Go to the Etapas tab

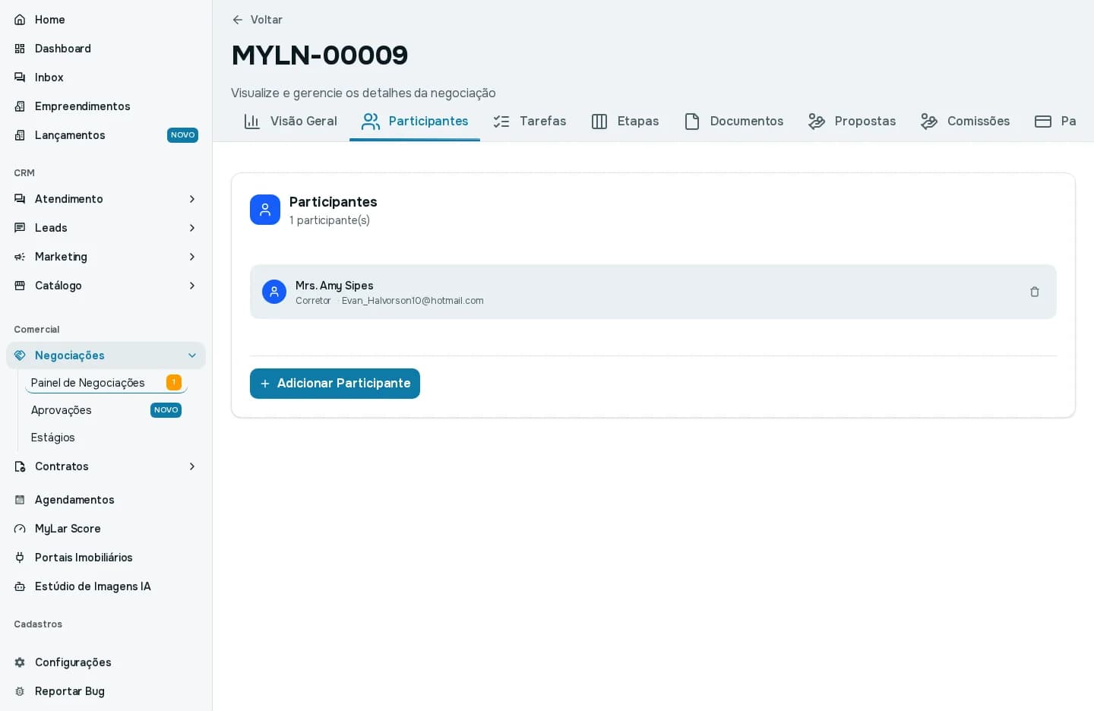coord(625,122)
